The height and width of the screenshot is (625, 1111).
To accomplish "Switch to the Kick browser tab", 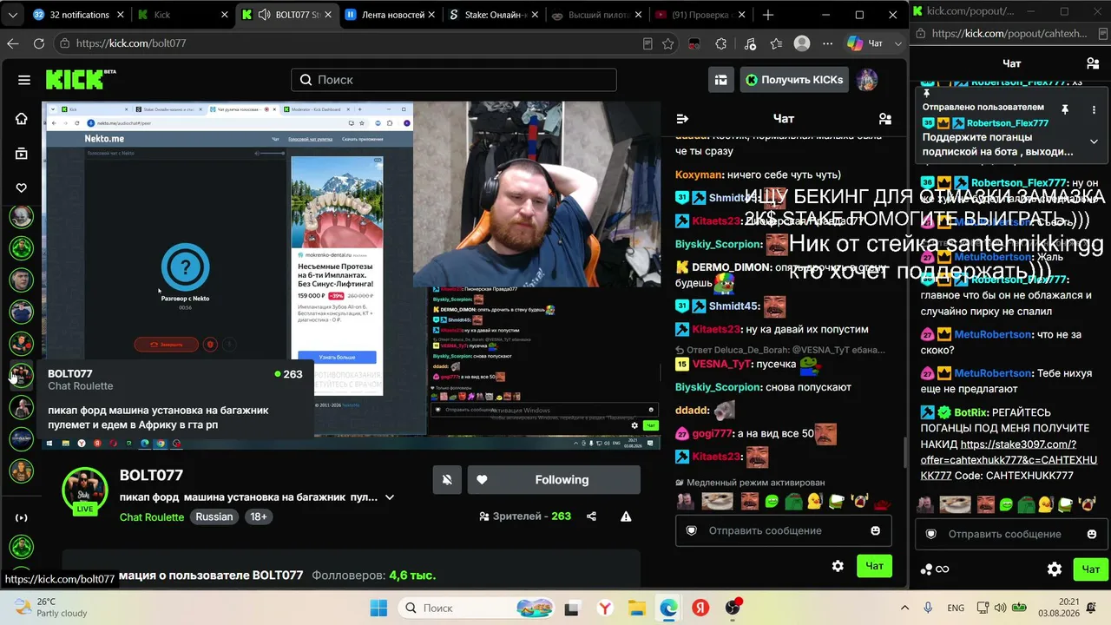I will click(182, 15).
